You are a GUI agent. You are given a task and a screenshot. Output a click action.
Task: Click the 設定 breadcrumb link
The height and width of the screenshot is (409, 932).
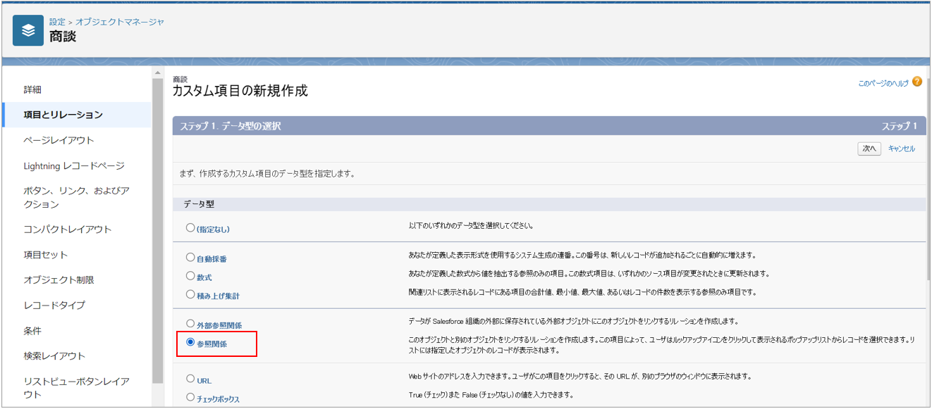pyautogui.click(x=57, y=22)
